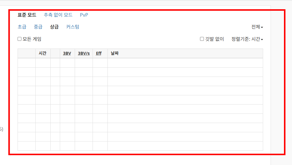Select the 상급 difficulty tab

point(54,27)
